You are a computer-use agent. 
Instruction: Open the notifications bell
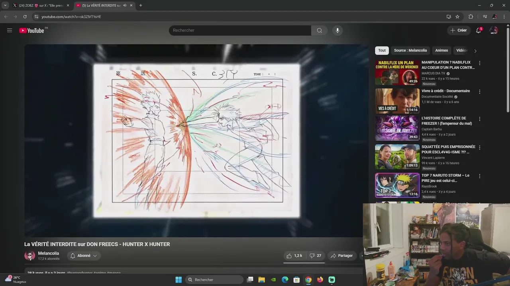point(479,30)
